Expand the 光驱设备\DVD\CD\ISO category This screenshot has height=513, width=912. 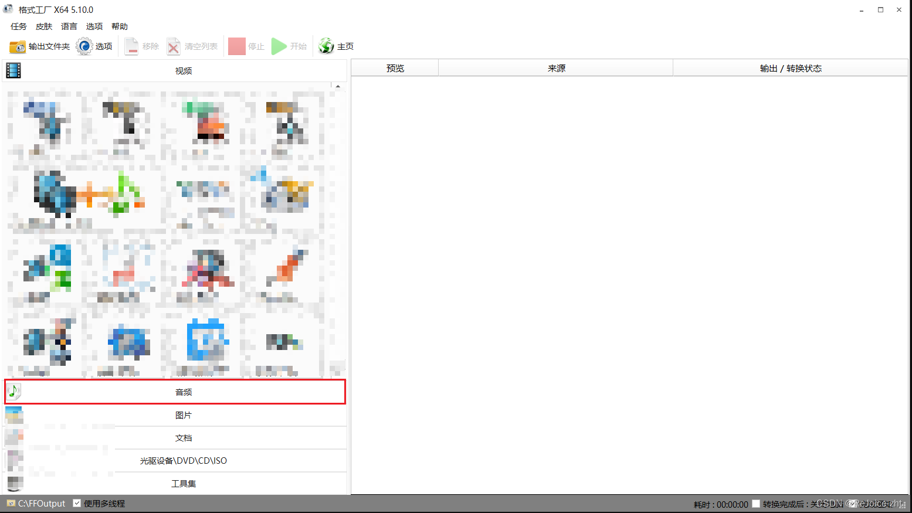(x=175, y=461)
